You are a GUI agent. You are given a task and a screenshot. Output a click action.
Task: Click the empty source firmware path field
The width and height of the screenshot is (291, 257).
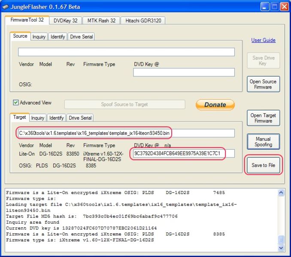(x=126, y=52)
